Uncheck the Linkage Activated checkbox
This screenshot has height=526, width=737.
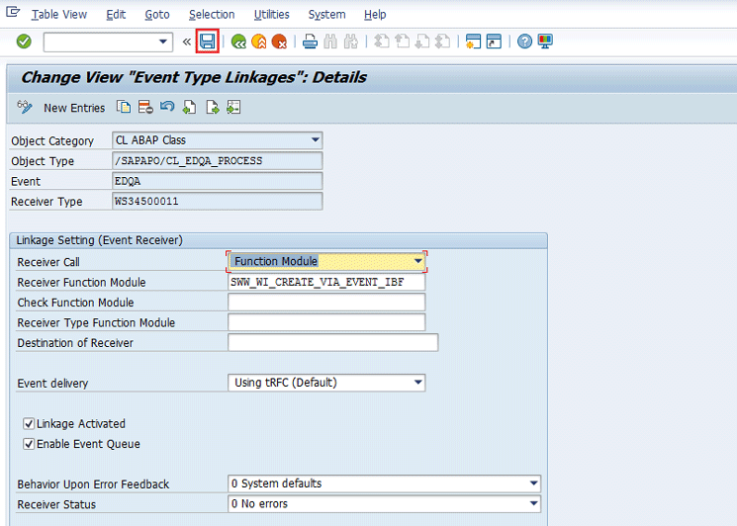click(x=29, y=424)
